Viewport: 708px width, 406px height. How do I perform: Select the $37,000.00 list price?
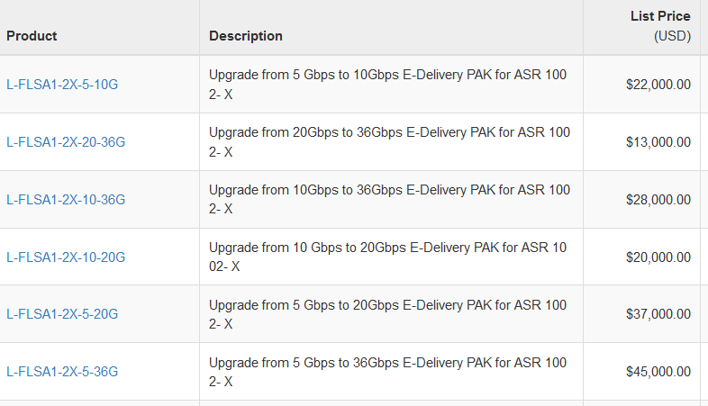click(658, 314)
